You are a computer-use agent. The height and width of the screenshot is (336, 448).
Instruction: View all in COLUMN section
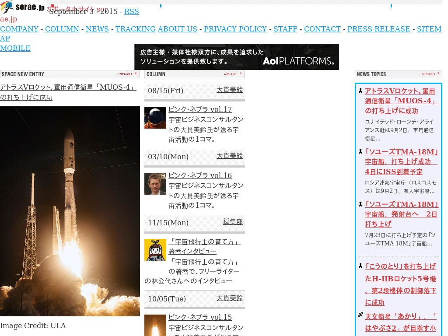point(233,74)
